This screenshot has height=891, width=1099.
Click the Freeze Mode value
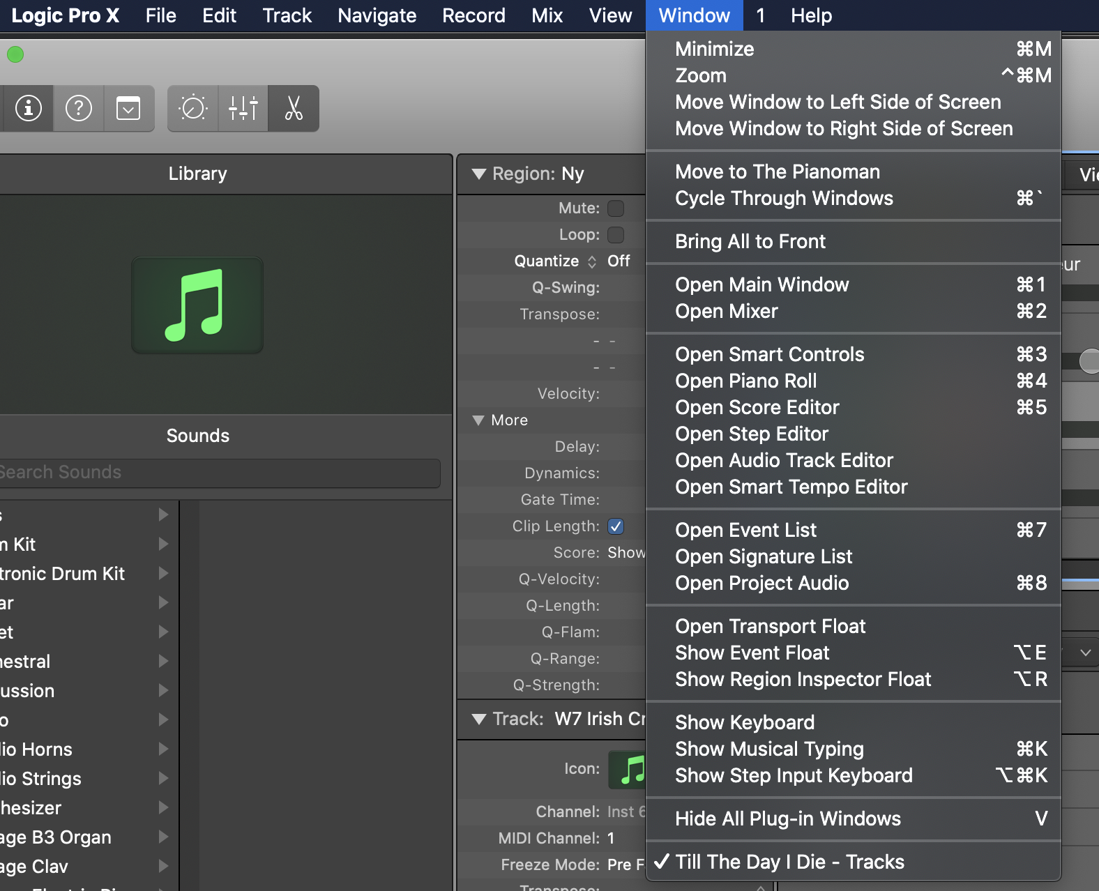pos(626,865)
